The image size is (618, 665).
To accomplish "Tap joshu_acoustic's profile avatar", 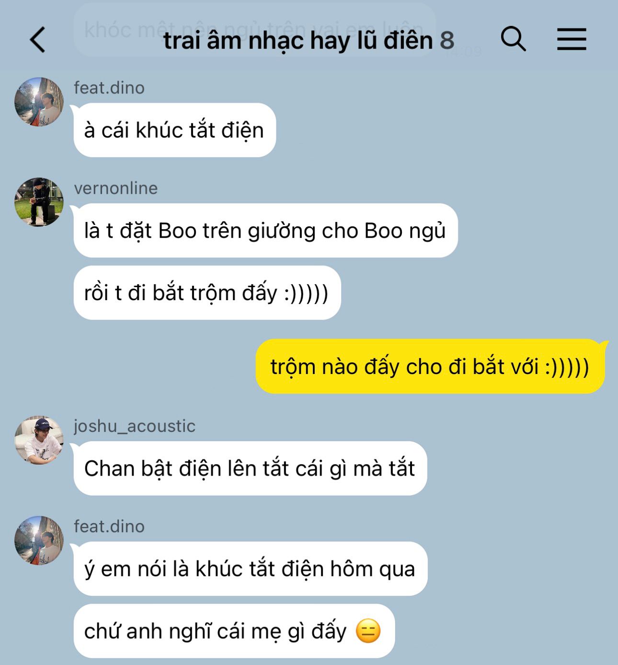I will (39, 440).
